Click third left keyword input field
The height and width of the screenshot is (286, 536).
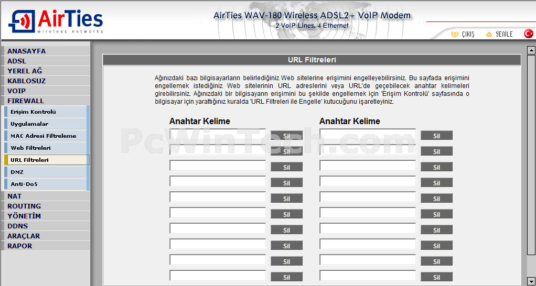pos(218,166)
